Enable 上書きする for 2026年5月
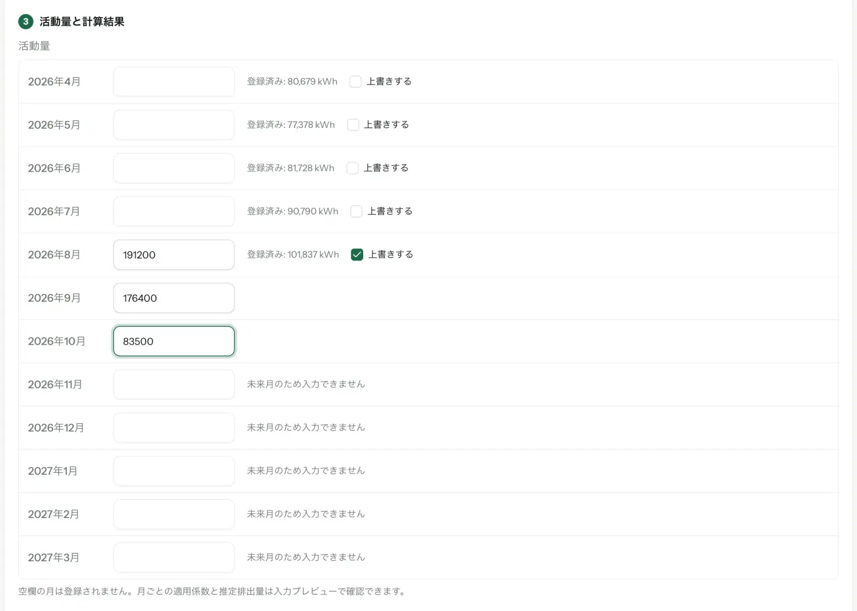 pos(353,125)
